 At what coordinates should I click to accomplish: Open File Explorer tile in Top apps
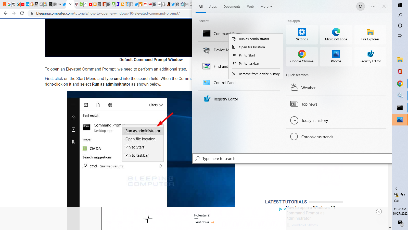[370, 35]
